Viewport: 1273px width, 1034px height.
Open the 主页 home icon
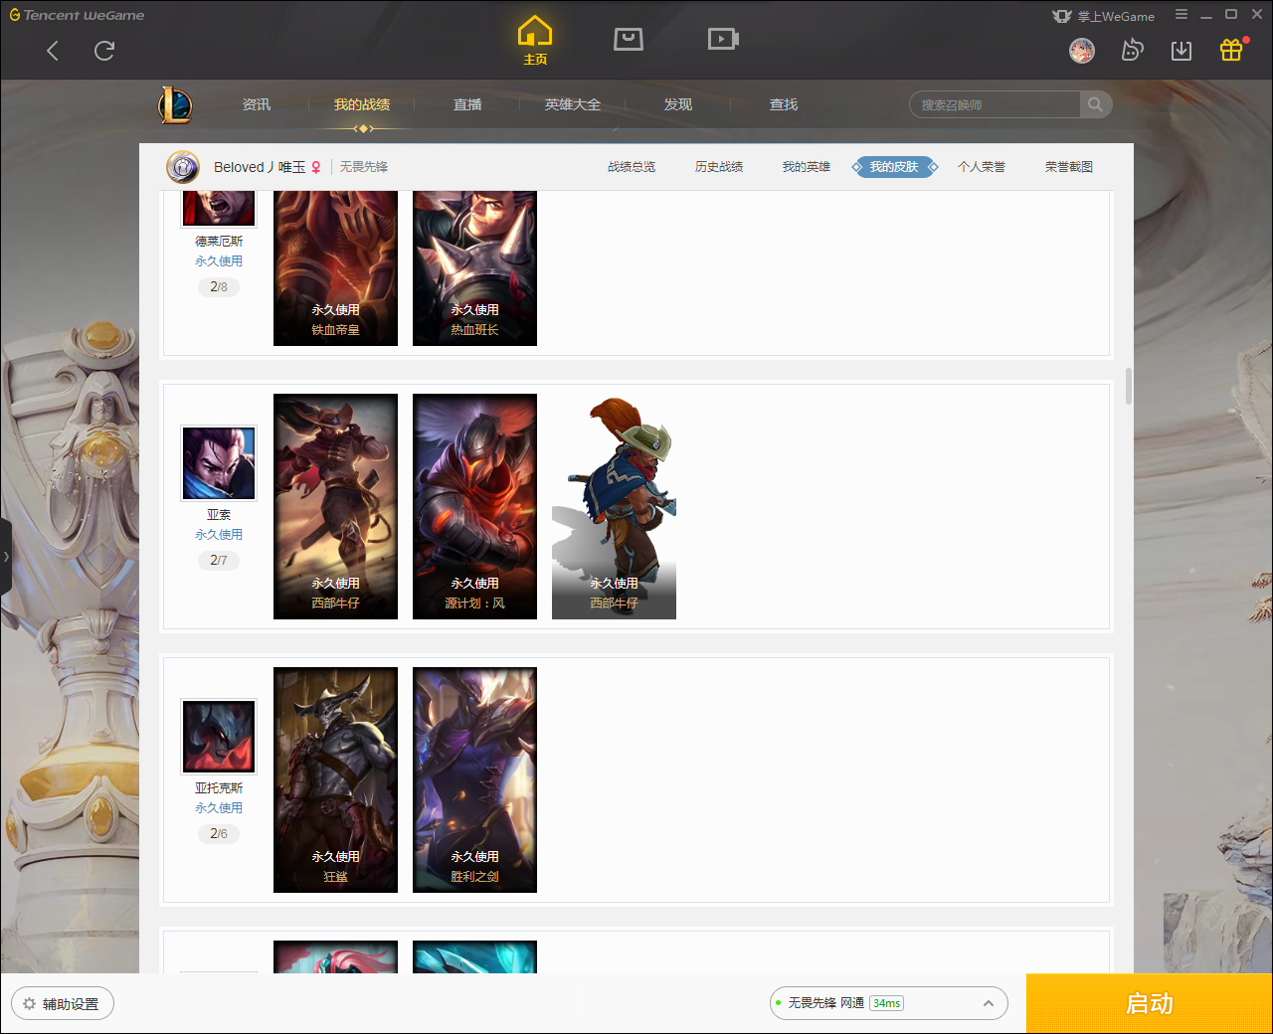pyautogui.click(x=535, y=41)
